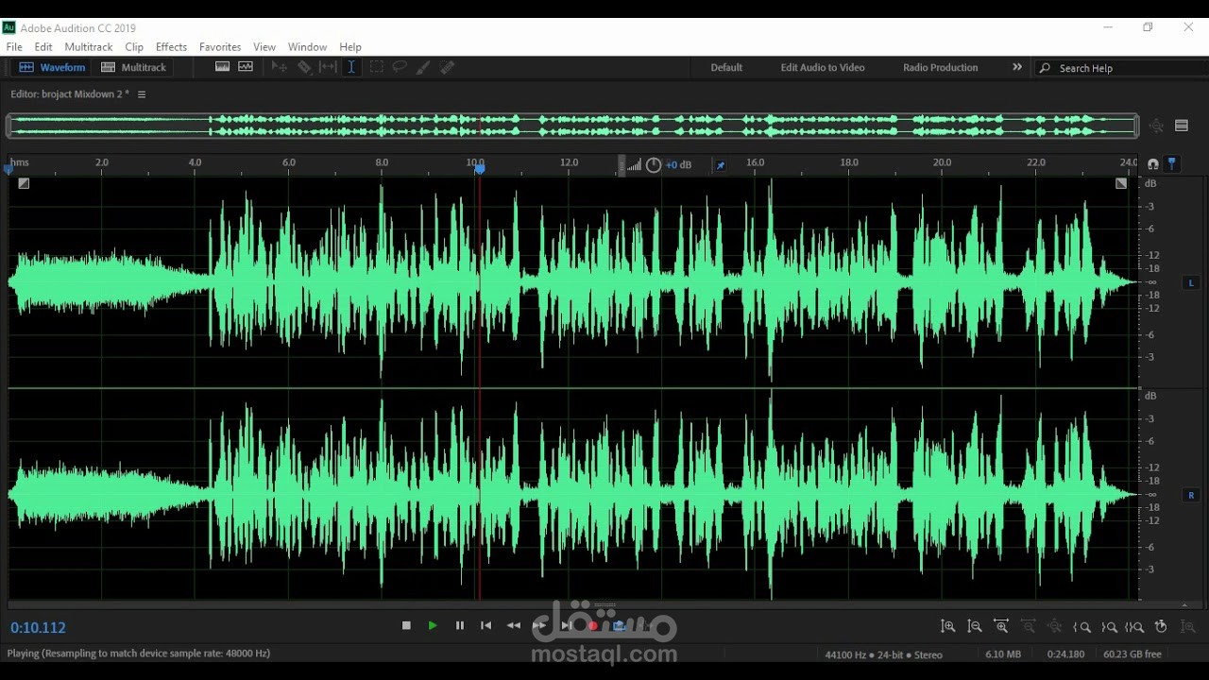Choose the Edit Audio to Video workspace
Viewport: 1209px width, 680px height.
(x=823, y=68)
